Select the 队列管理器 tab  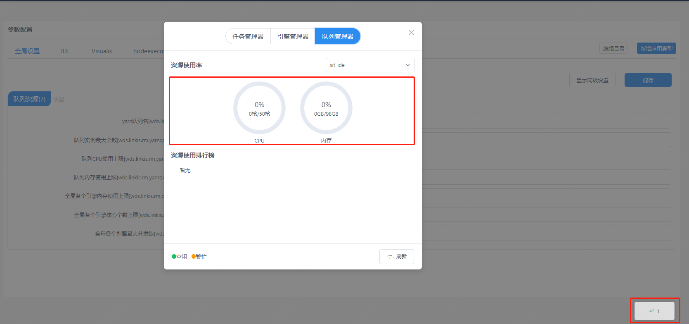click(x=337, y=36)
